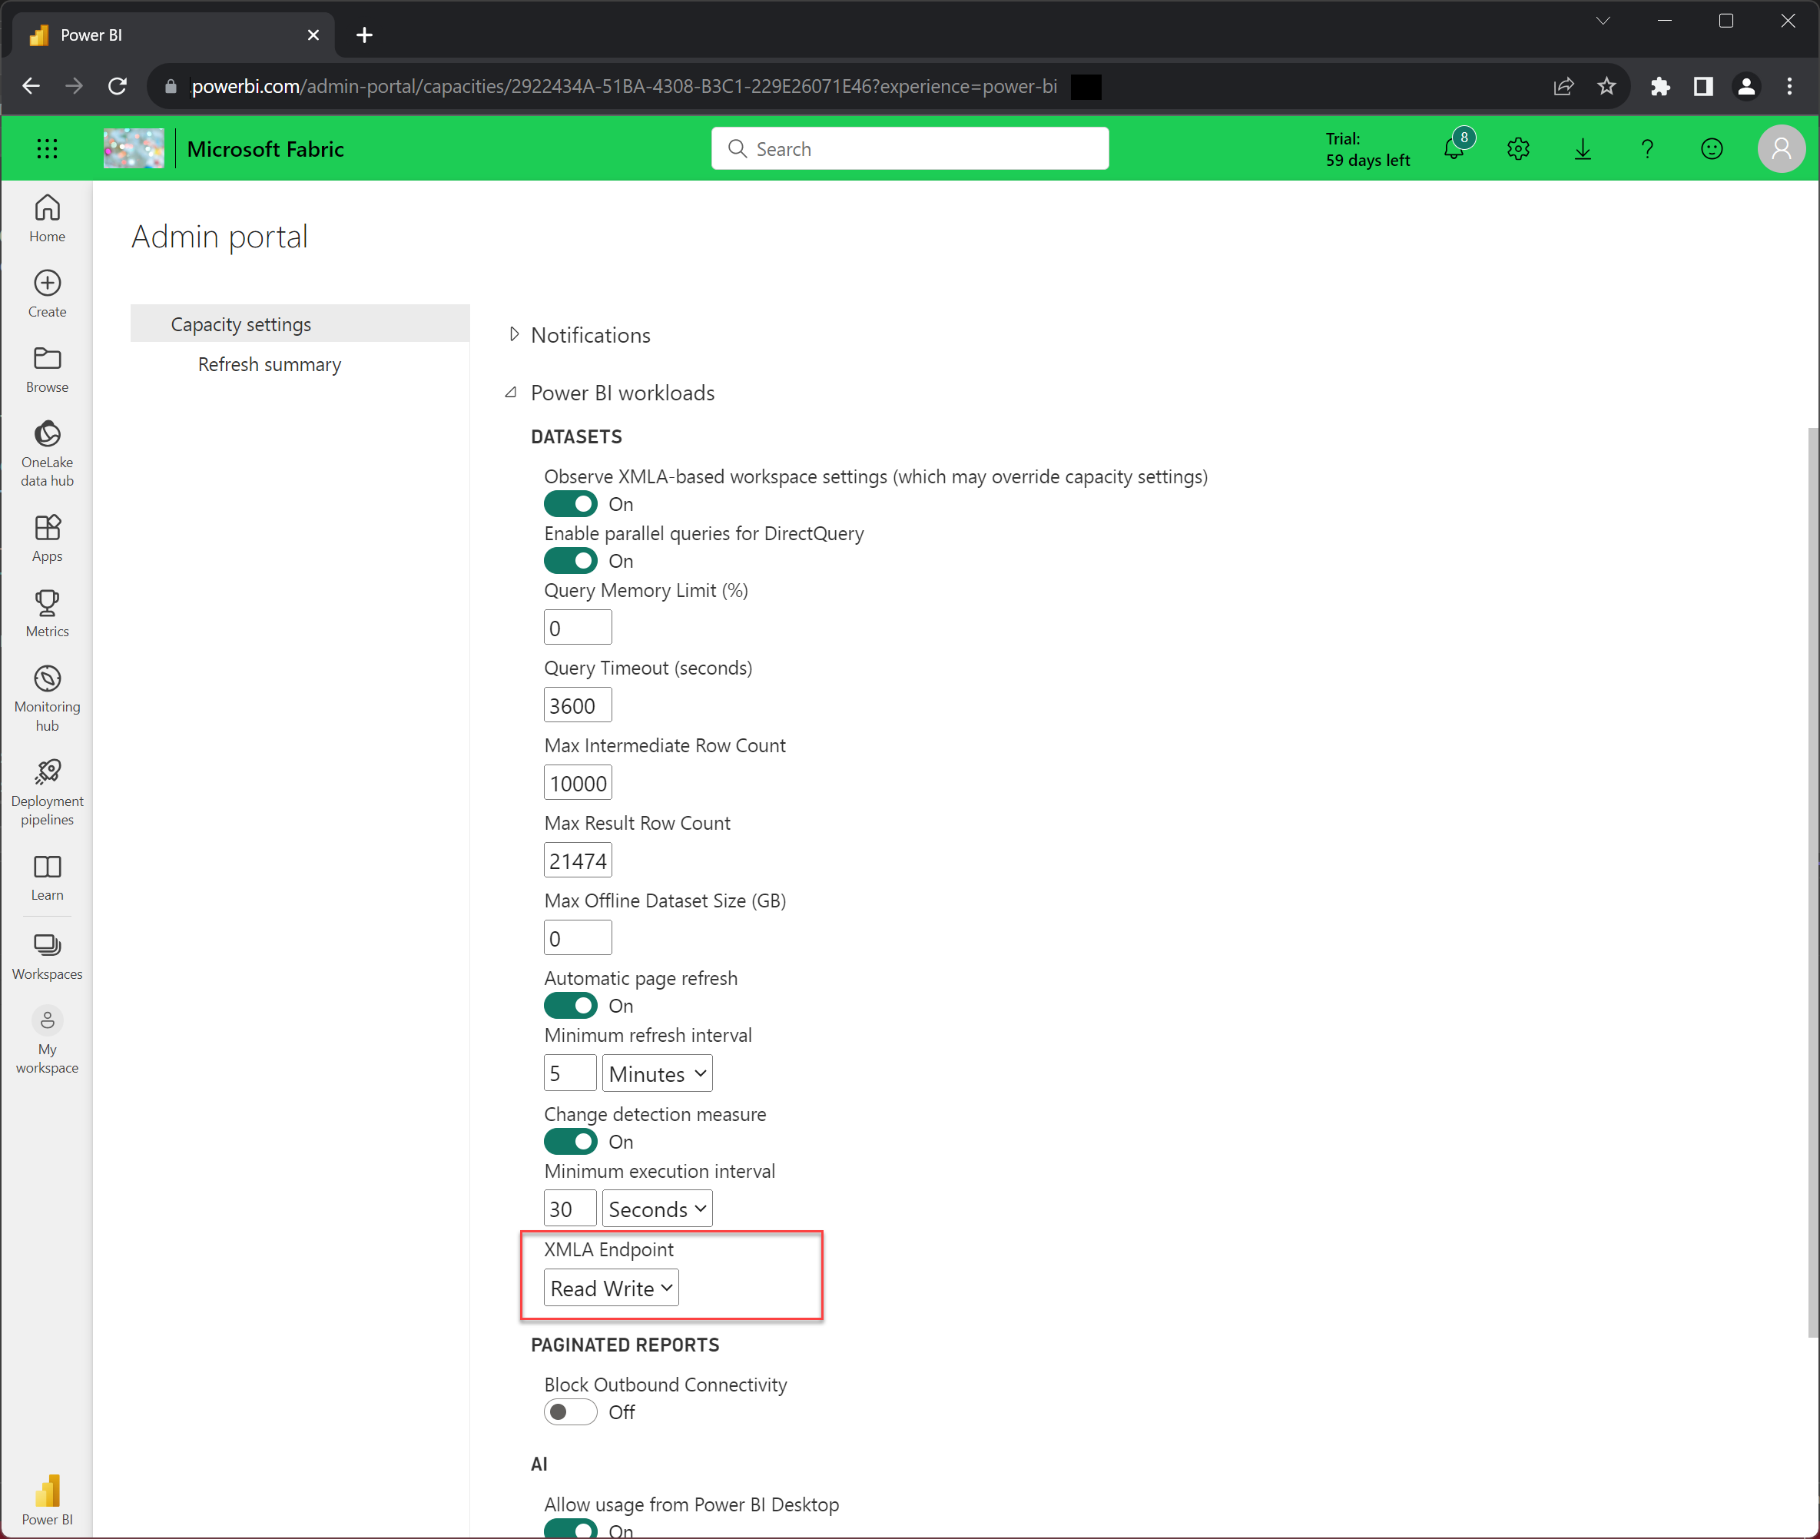Disable Change detection measure toggle
The height and width of the screenshot is (1539, 1820).
pos(571,1142)
